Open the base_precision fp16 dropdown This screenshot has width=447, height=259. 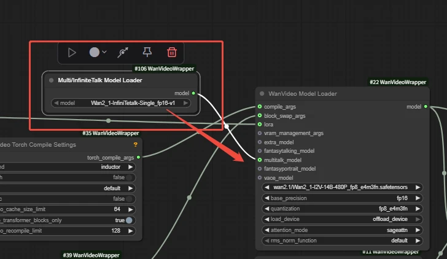click(341, 198)
